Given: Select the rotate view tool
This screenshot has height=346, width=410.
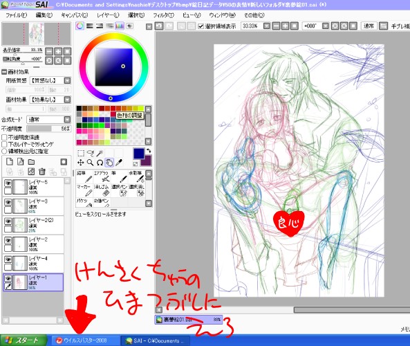Looking at the screenshot, I should click(100, 163).
